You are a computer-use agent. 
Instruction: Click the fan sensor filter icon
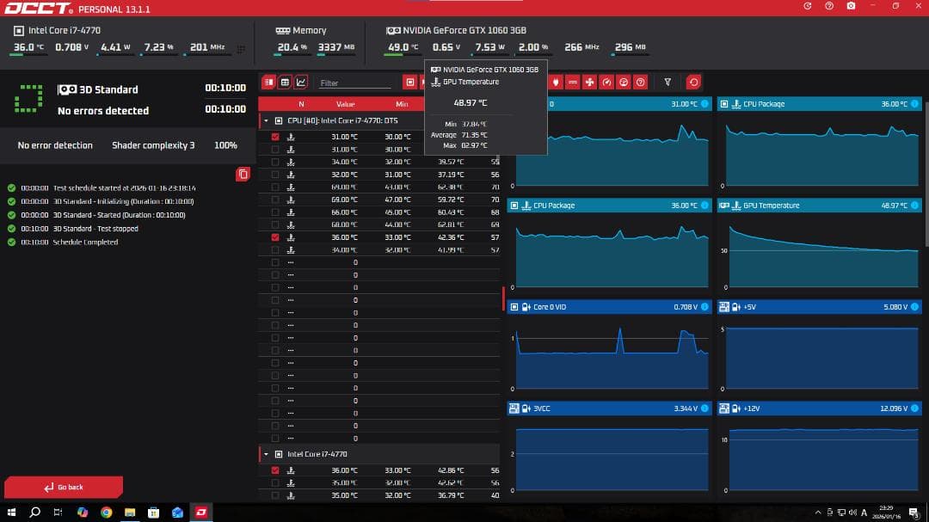pyautogui.click(x=589, y=83)
